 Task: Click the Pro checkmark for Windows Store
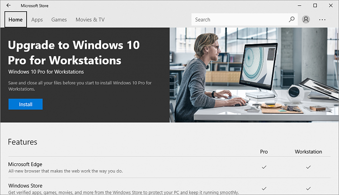tap(264, 189)
